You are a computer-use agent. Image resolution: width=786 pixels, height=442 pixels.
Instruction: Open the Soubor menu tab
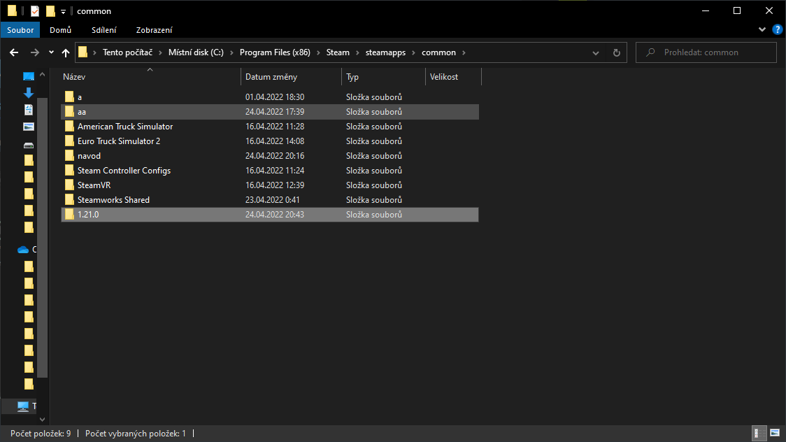(x=20, y=29)
